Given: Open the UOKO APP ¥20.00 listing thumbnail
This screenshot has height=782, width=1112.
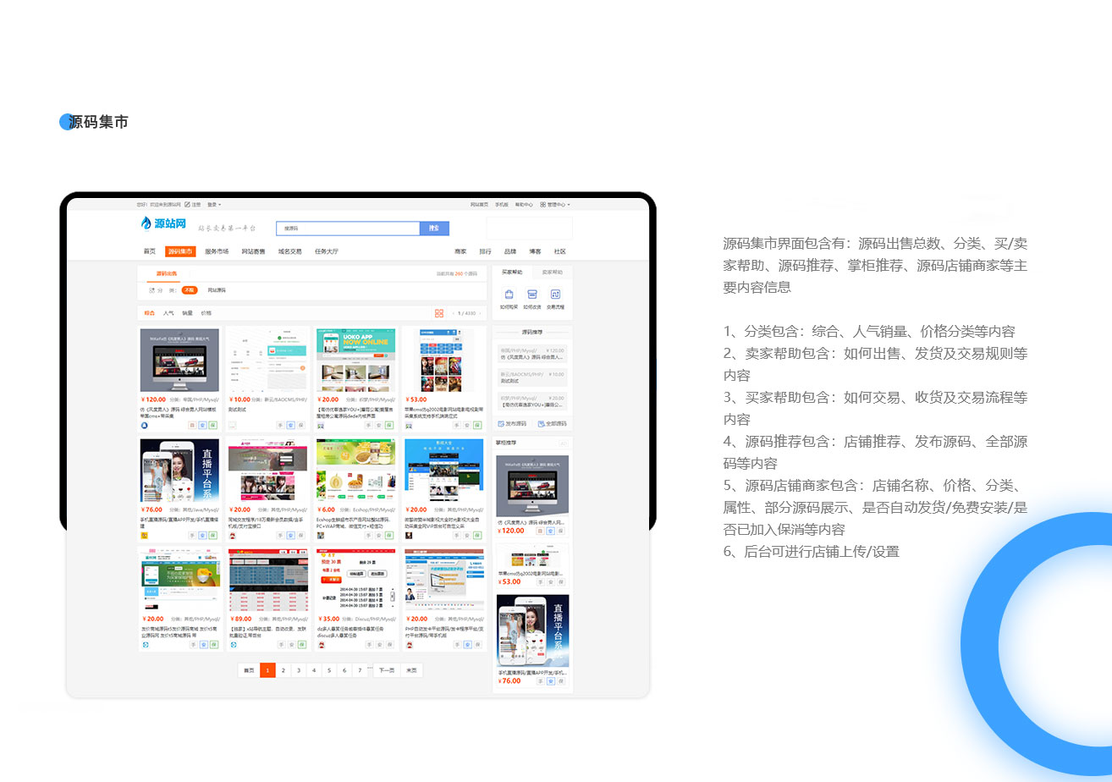Looking at the screenshot, I should pyautogui.click(x=355, y=360).
